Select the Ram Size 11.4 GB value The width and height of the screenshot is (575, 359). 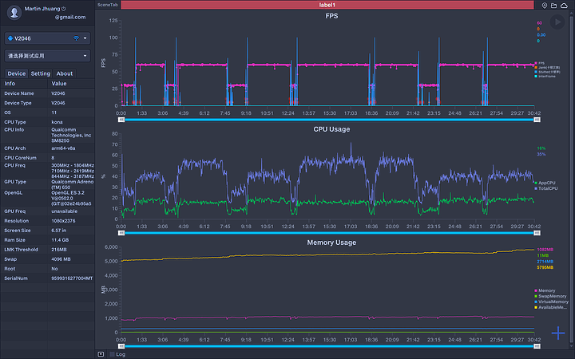click(x=58, y=240)
